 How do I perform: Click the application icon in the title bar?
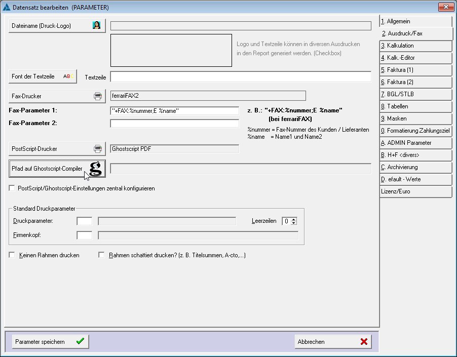pyautogui.click(x=6, y=7)
